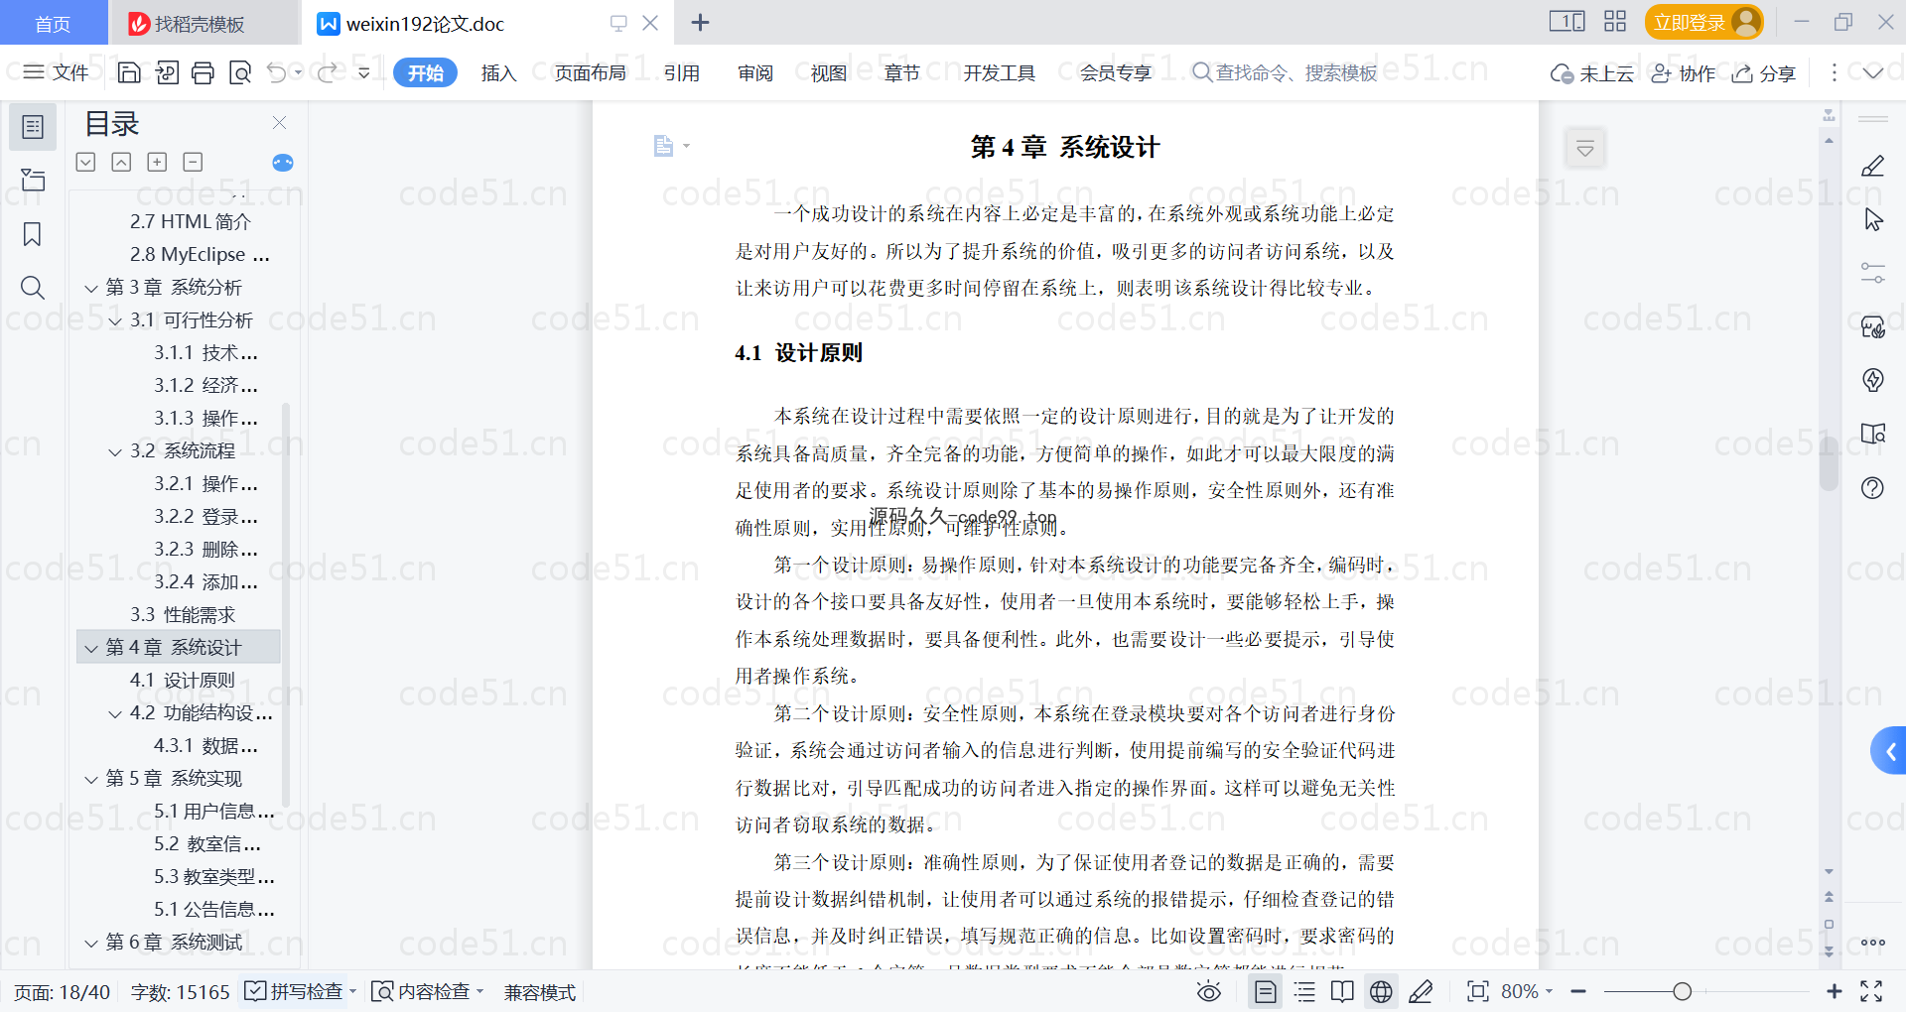Switch to web layout view
This screenshot has height=1012, width=1906.
(1381, 991)
